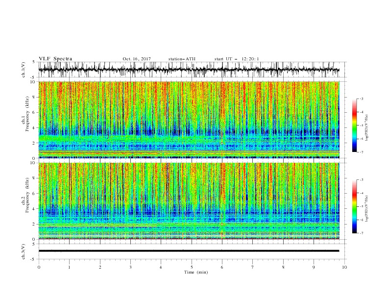Click the ch.2 Frequency (kHz) axis label
Image resolution: width=388 pixels, height=300 pixels.
pyautogui.click(x=25, y=195)
